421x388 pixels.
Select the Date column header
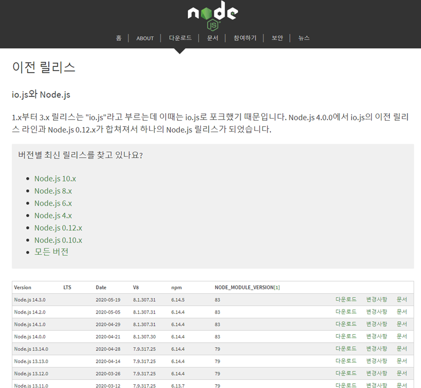coord(101,287)
